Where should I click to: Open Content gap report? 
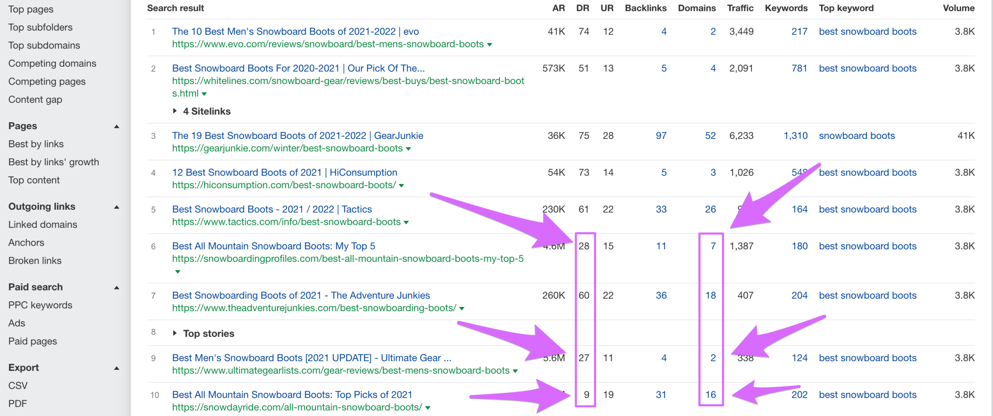(35, 99)
